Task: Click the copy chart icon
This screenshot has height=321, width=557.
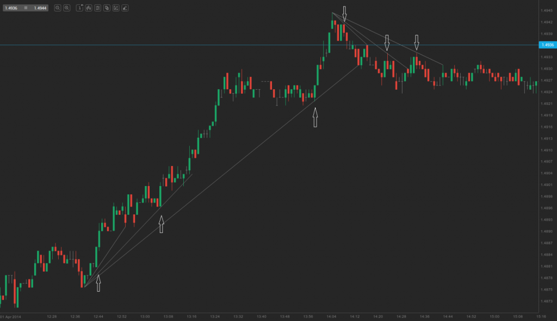Action: (107, 8)
